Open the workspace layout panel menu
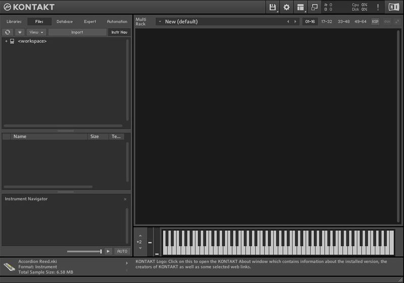The height and width of the screenshot is (283, 404). [x=301, y=7]
